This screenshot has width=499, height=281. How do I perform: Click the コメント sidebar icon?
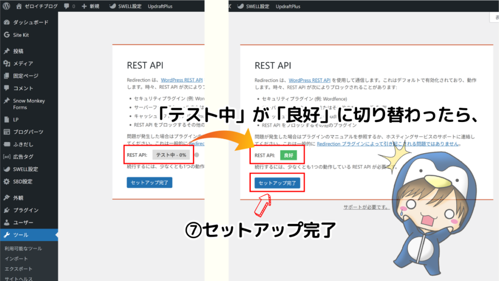tap(7, 88)
